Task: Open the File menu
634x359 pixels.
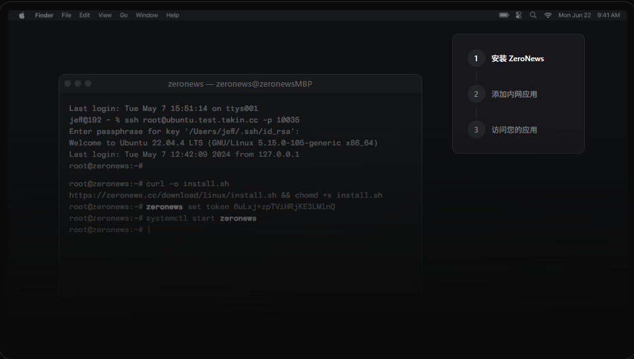Action: tap(66, 15)
